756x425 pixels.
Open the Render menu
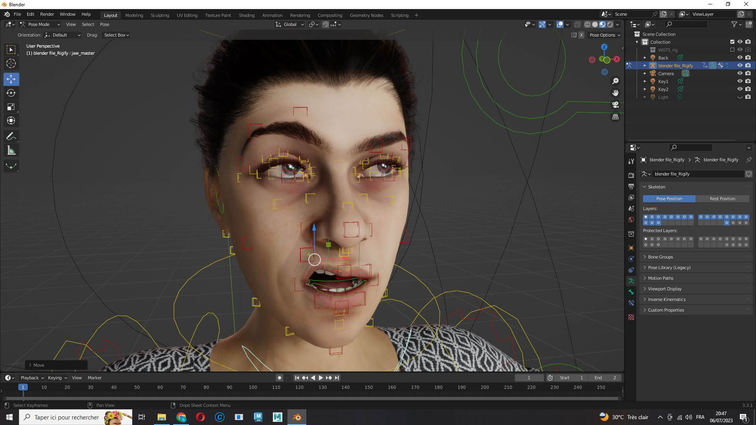47,14
